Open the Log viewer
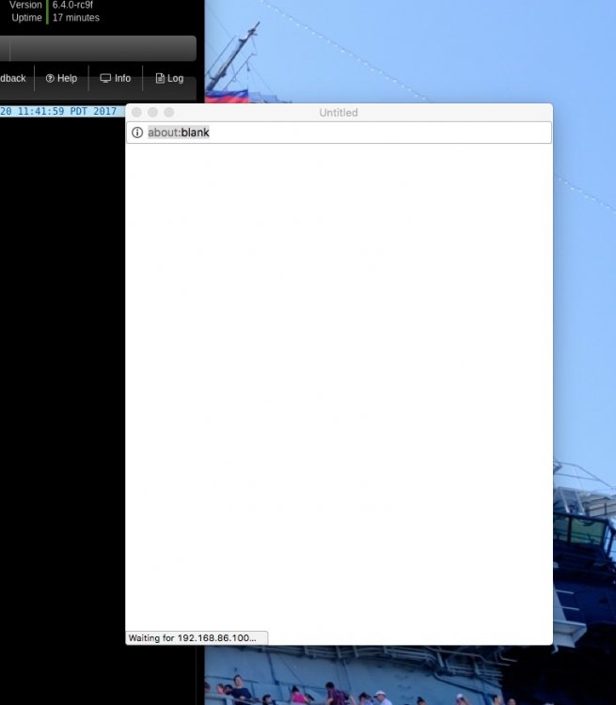 click(x=169, y=78)
